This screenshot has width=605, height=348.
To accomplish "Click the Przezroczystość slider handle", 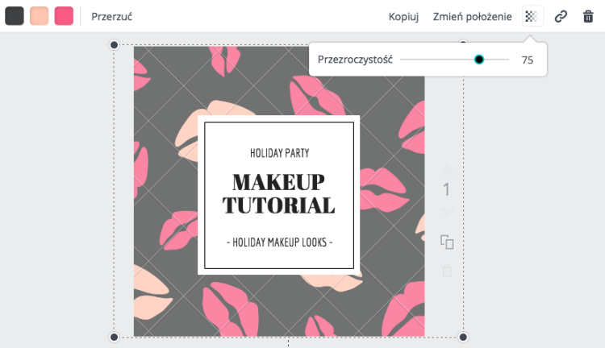I will coord(479,60).
